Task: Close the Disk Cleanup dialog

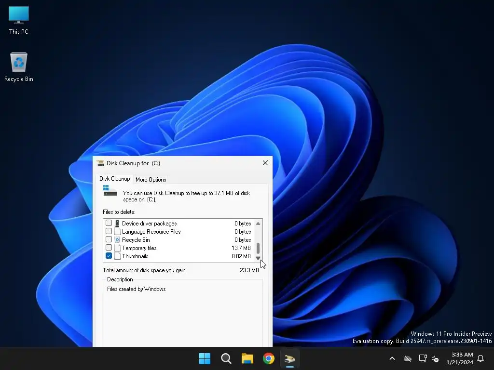Action: (265, 163)
